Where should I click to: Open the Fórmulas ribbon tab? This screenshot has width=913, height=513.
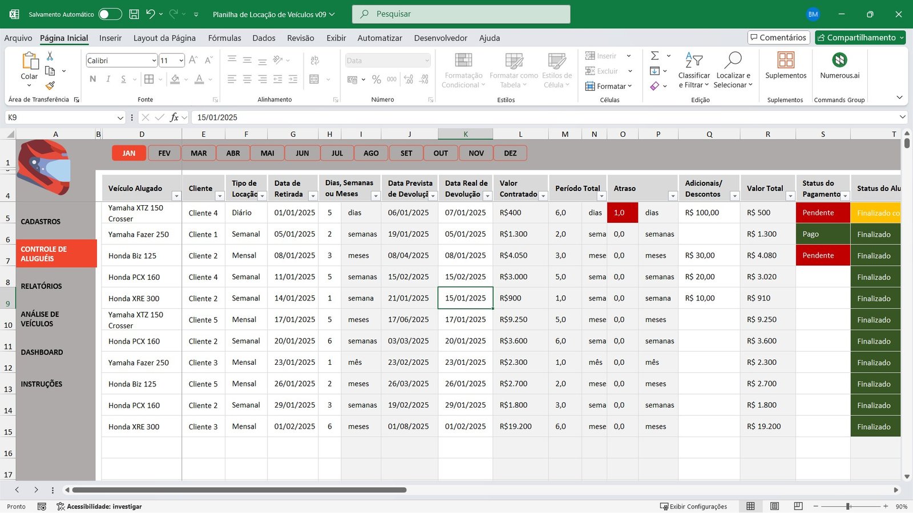tap(224, 38)
